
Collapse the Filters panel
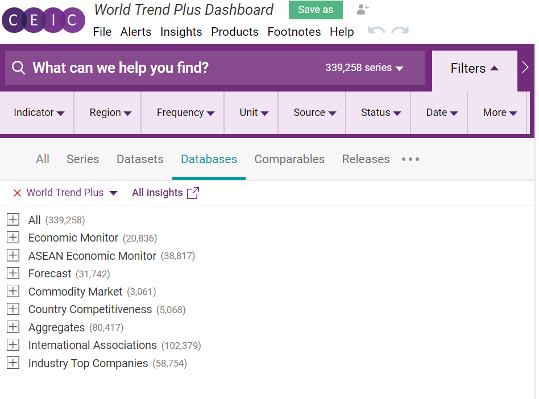[474, 68]
